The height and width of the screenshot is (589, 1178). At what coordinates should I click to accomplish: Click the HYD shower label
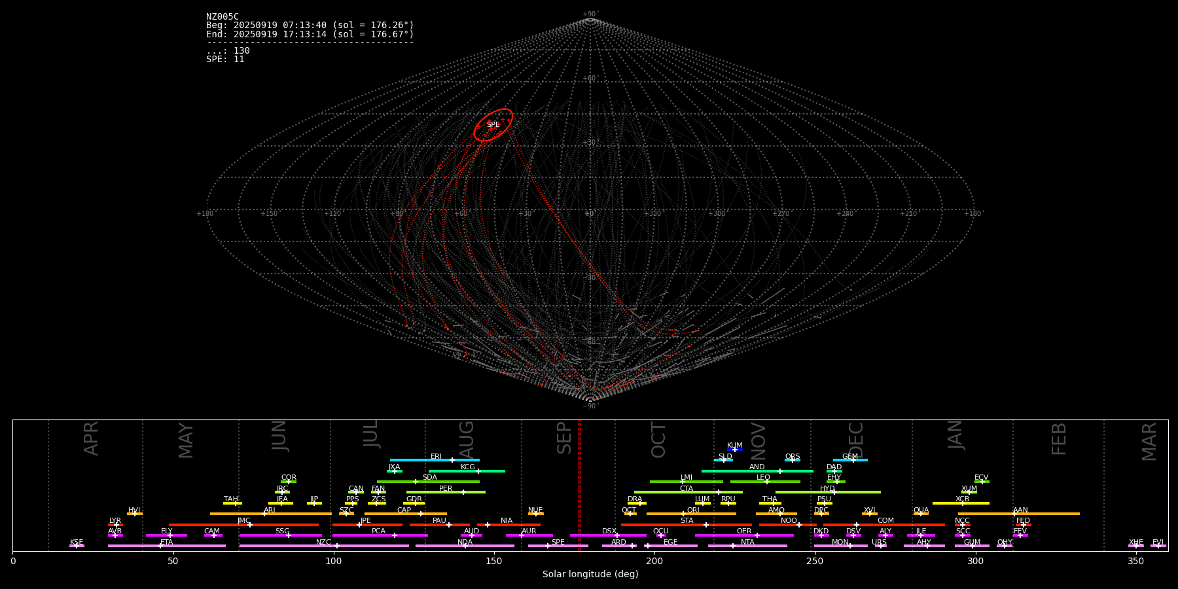coord(827,488)
